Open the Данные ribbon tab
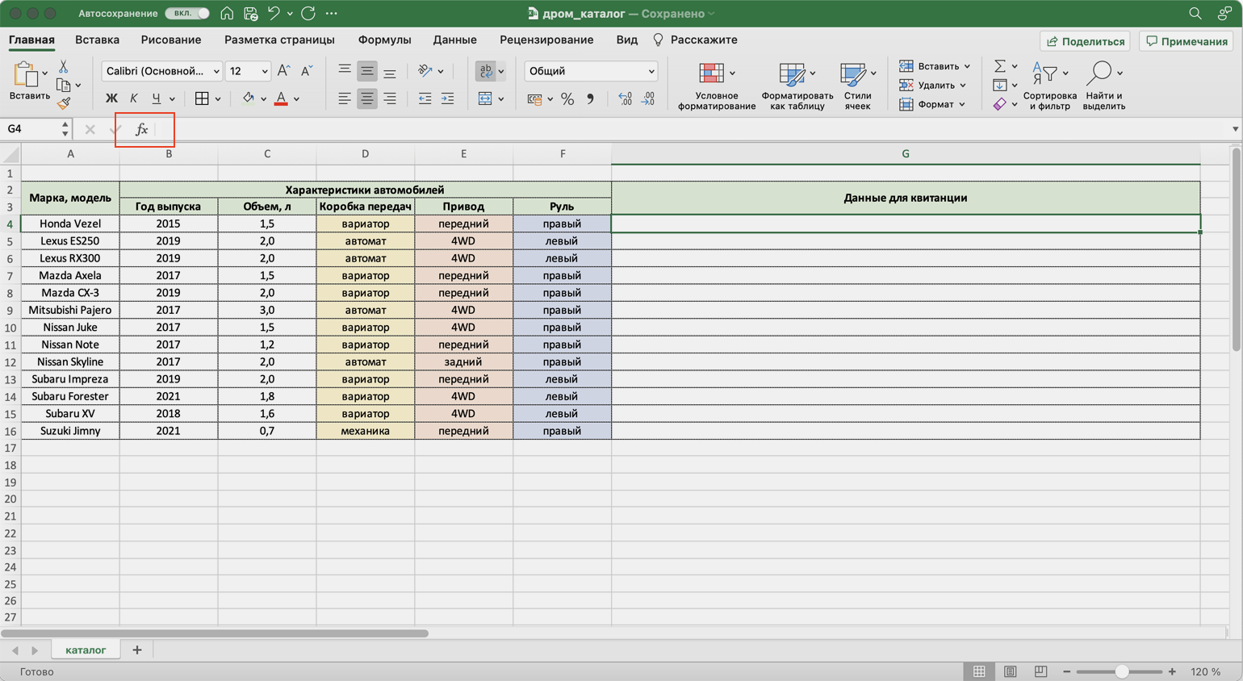Screen dimensions: 1243x681 coord(454,40)
